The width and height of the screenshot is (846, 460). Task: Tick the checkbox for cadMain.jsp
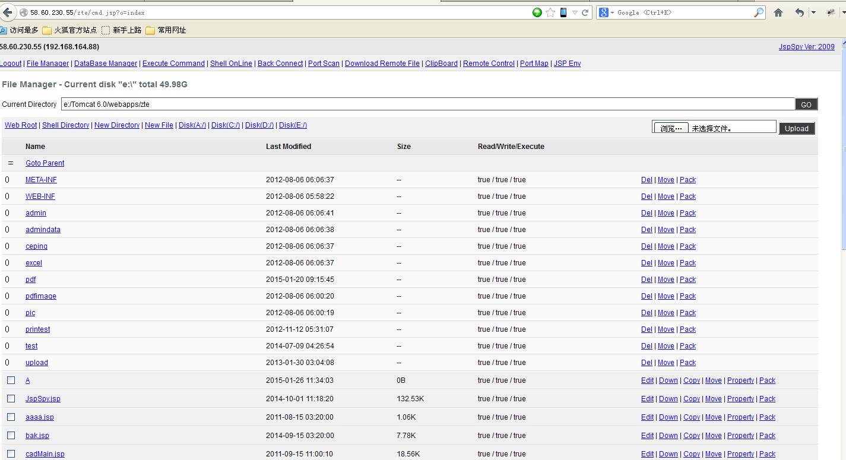coord(11,453)
